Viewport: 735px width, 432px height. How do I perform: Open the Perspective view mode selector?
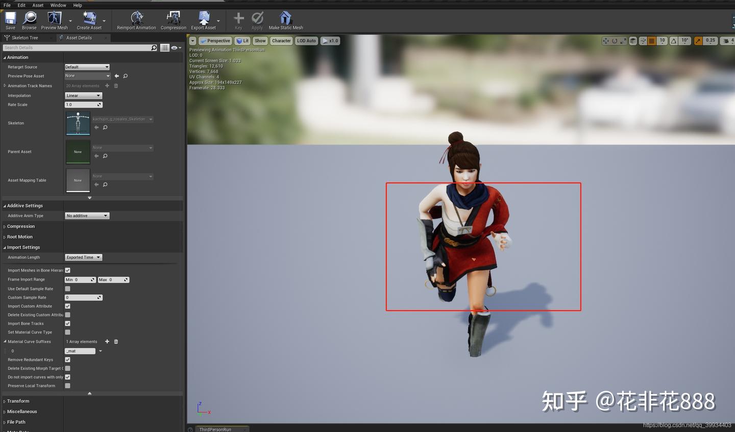tap(215, 40)
